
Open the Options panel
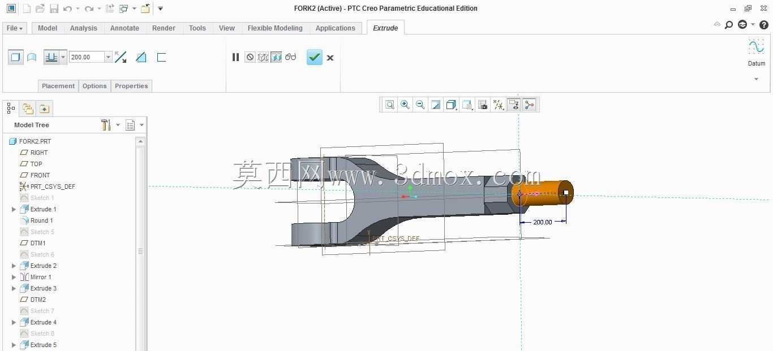tap(95, 86)
